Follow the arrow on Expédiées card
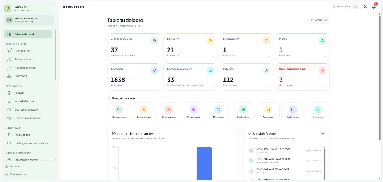Image resolution: width=383 pixels, height=182 pixels. point(157,86)
